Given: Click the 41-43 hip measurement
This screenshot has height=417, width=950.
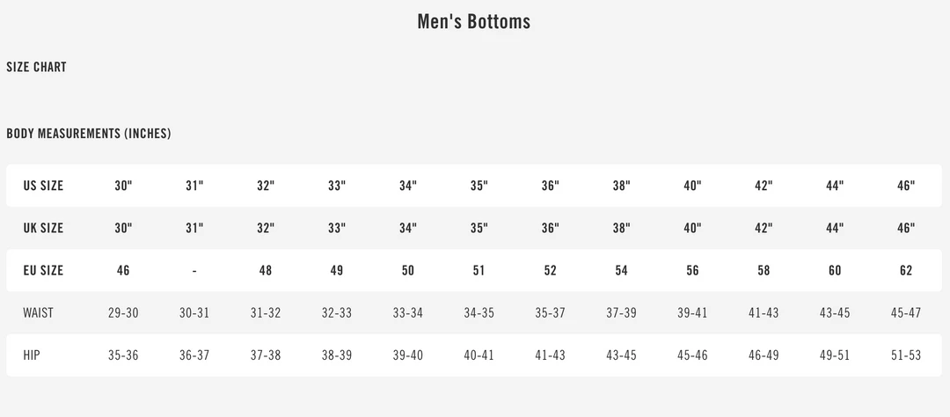Looking at the screenshot, I should click(x=550, y=355).
